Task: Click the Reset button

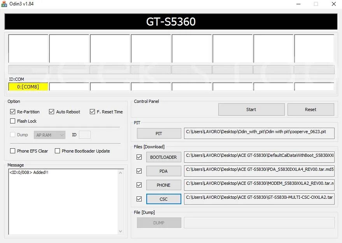Action: [x=310, y=109]
